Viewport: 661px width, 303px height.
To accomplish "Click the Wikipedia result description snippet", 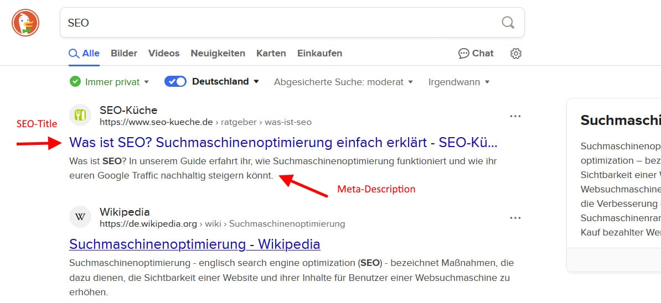I will pyautogui.click(x=292, y=278).
